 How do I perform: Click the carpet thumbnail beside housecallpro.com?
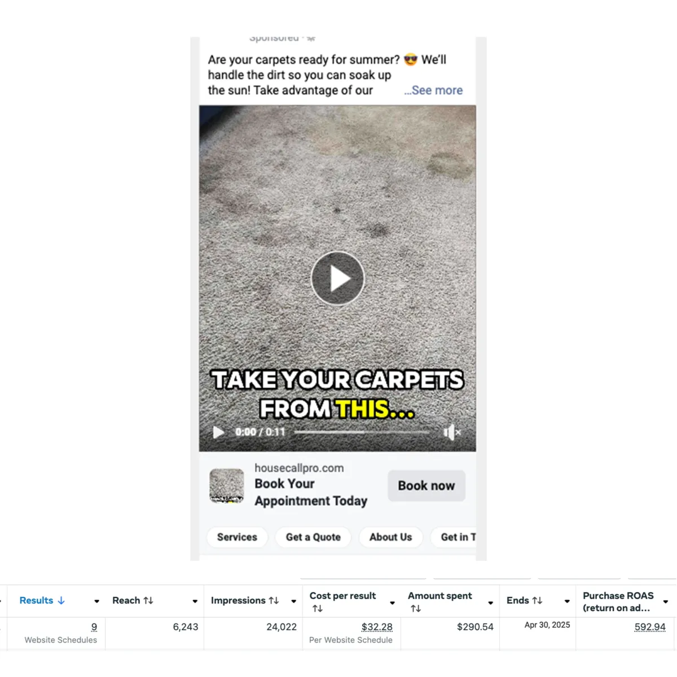pos(227,486)
